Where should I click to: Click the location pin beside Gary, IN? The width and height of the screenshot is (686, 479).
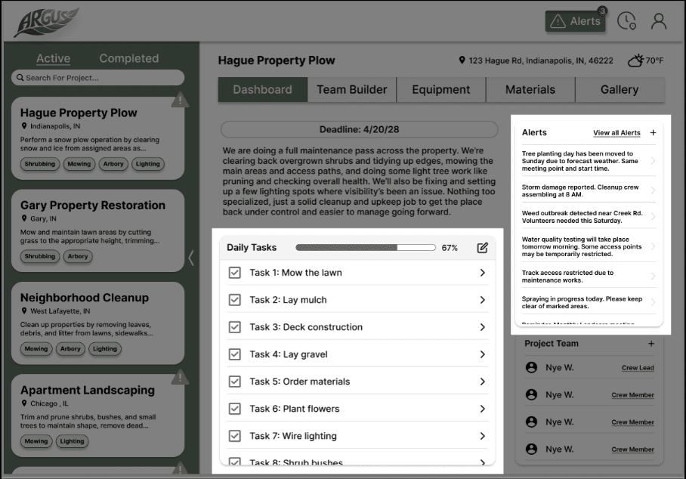click(x=24, y=218)
